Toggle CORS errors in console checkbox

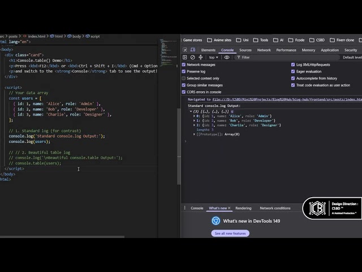coord(184,92)
